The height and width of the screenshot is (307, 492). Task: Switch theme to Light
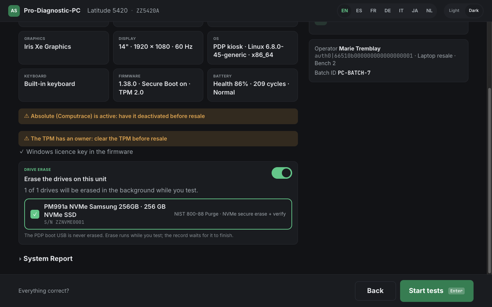(454, 11)
